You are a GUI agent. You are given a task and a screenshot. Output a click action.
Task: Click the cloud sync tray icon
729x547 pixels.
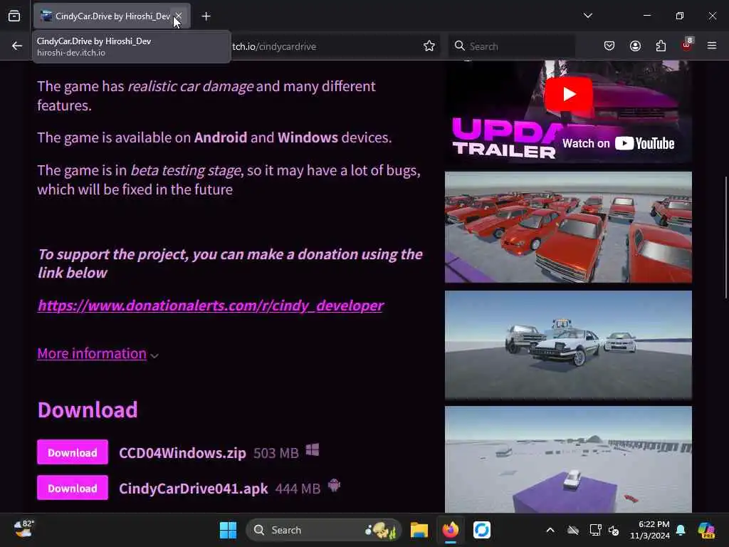click(573, 530)
